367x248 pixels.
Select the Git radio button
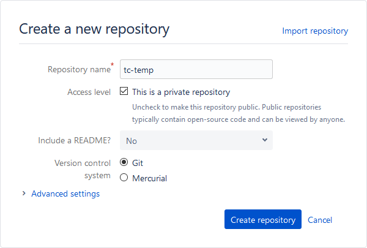[x=124, y=163]
